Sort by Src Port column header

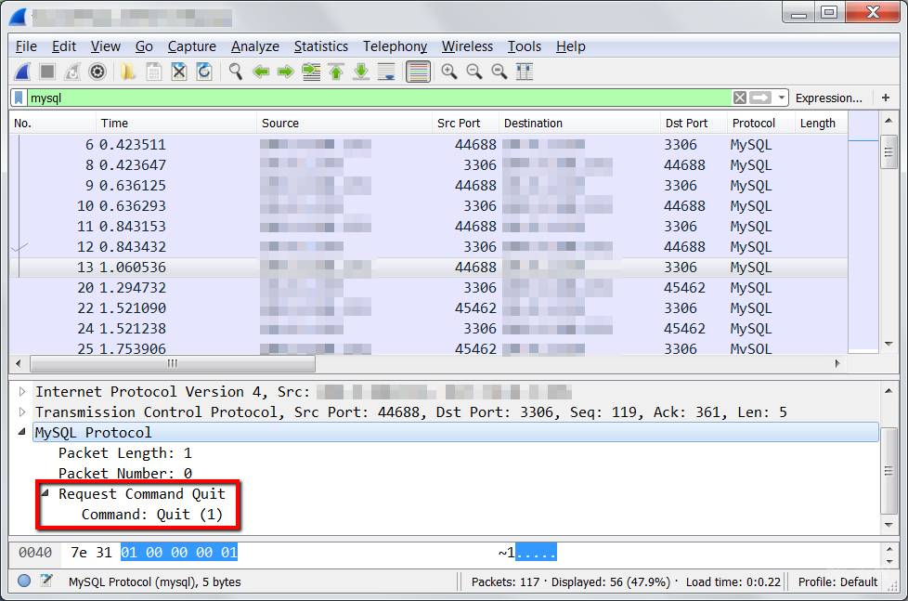tap(465, 123)
